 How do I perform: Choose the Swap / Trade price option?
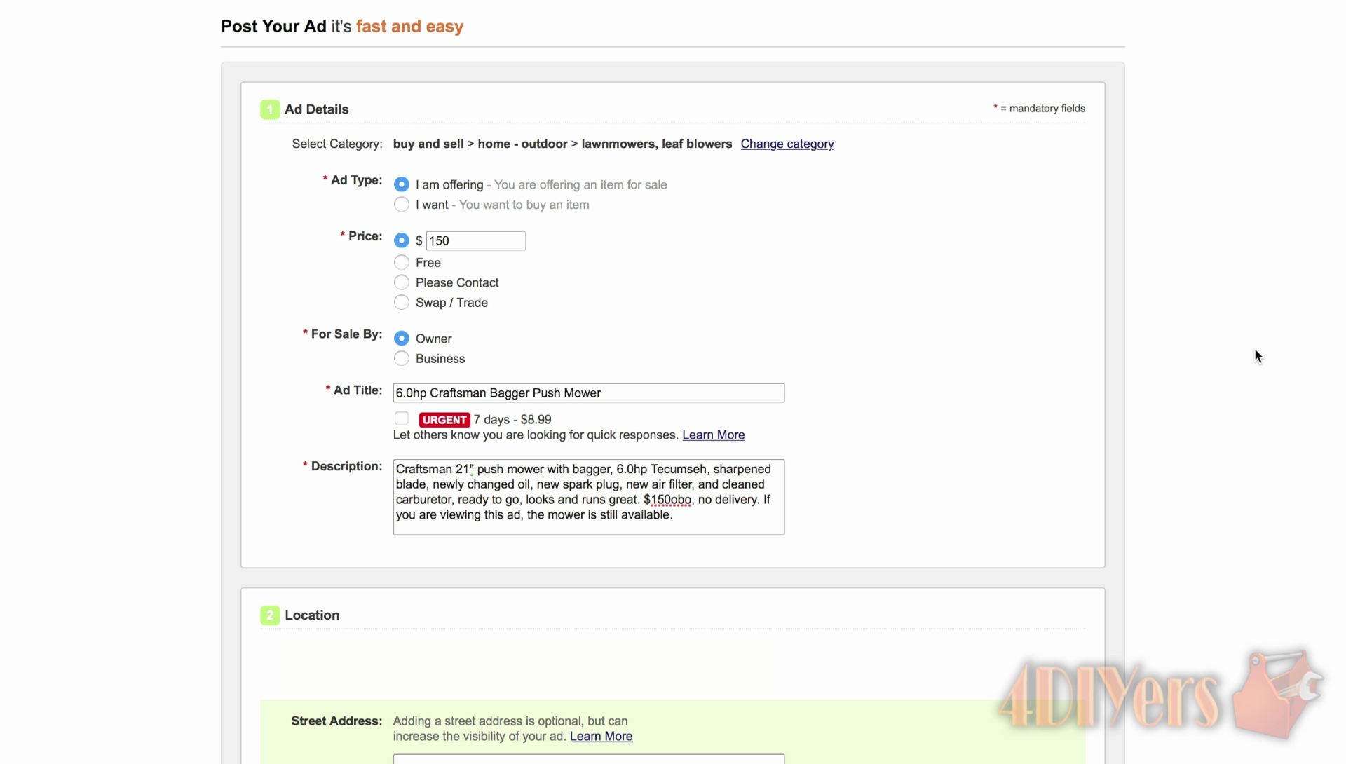pos(401,303)
